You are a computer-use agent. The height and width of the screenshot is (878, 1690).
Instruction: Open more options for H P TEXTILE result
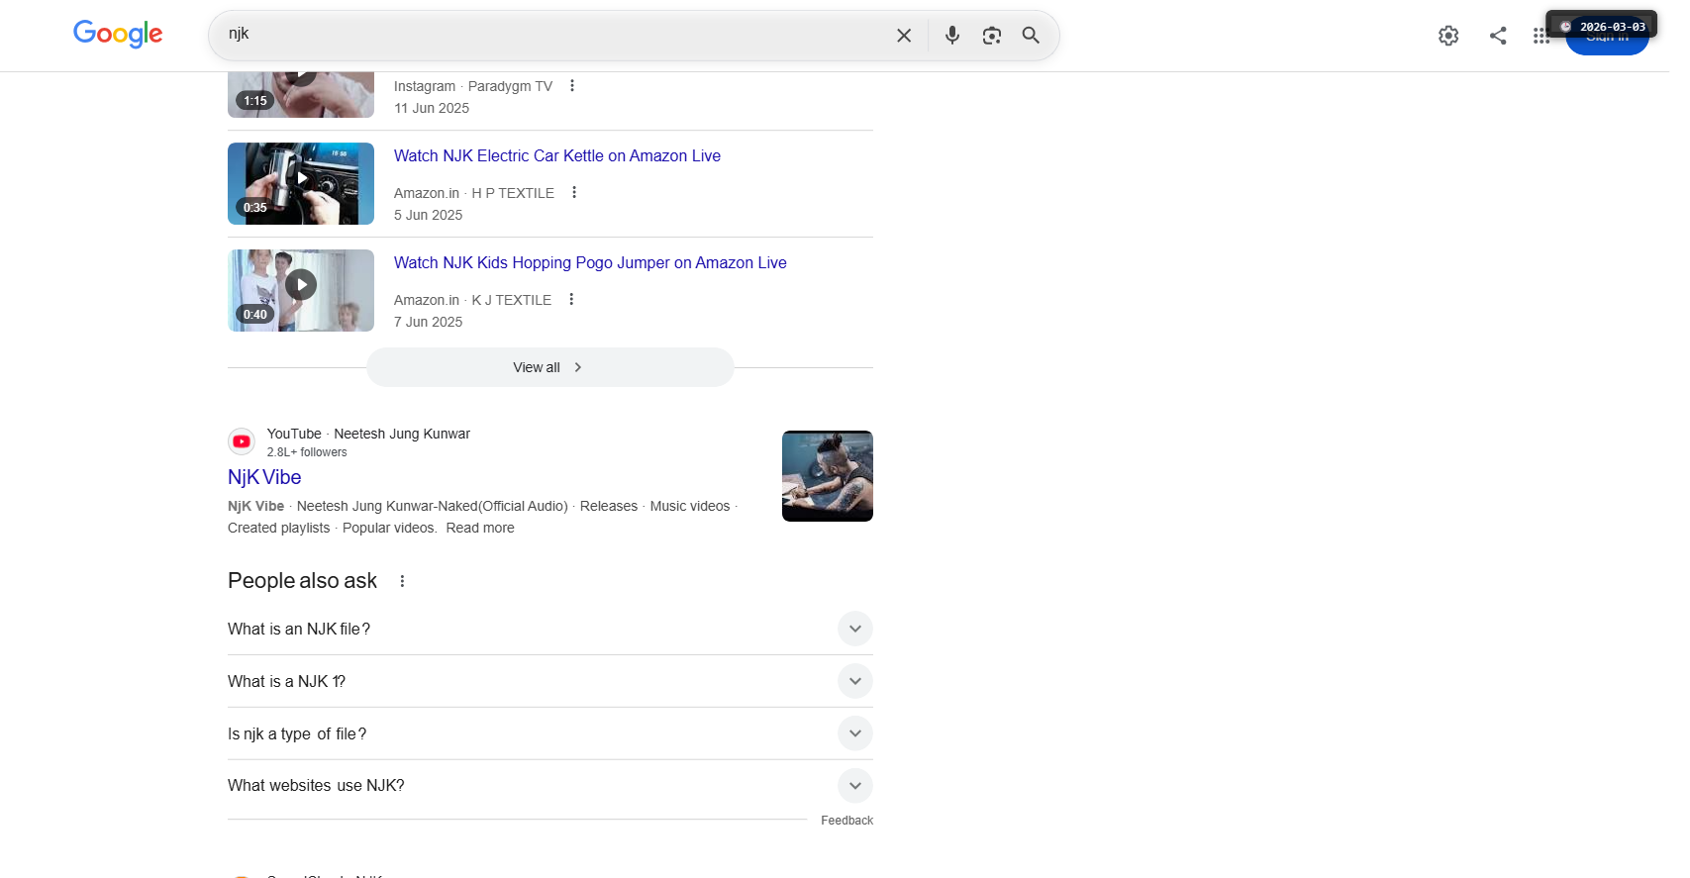[574, 193]
